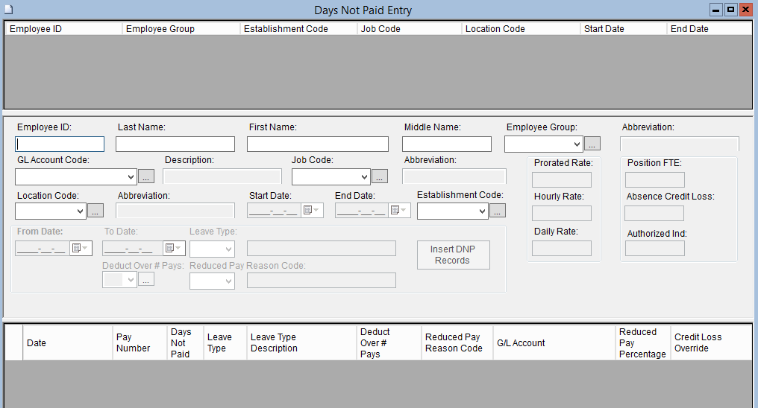Open the Job Code combo box
758x408 pixels.
pos(365,176)
